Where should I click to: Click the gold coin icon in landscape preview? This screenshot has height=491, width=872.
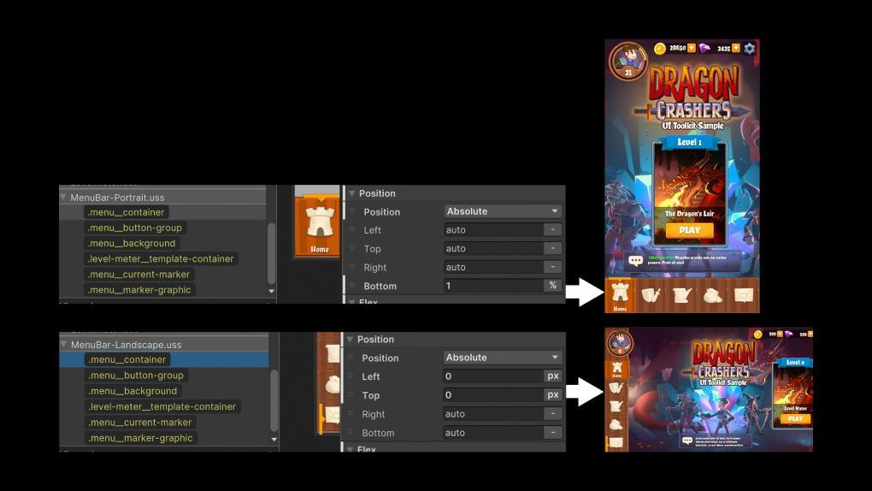pos(757,334)
